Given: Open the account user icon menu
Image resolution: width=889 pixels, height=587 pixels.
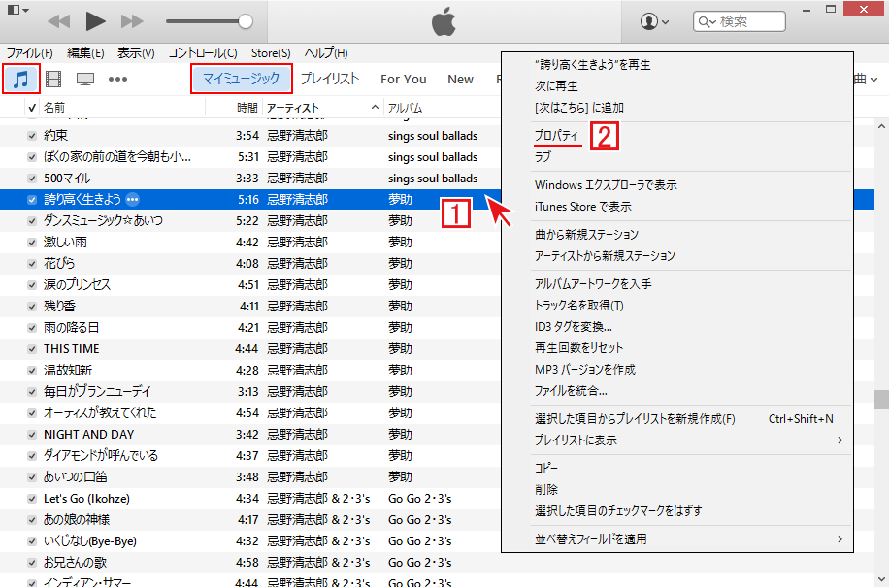Looking at the screenshot, I should 654,21.
